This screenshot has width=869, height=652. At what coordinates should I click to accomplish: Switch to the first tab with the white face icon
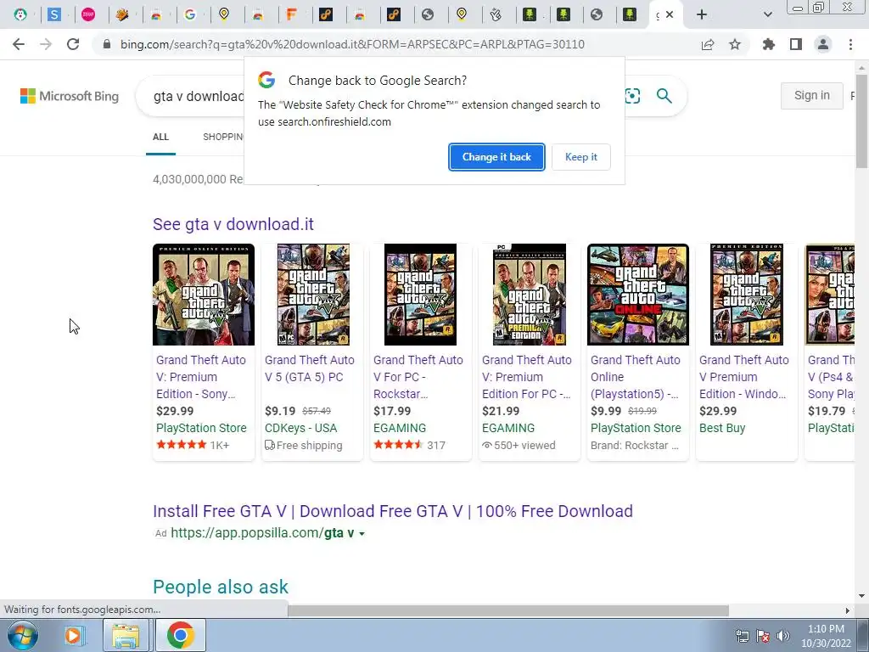pos(20,15)
